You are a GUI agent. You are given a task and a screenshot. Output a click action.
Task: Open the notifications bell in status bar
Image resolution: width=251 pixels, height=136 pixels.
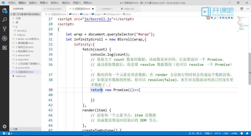coord(247,133)
